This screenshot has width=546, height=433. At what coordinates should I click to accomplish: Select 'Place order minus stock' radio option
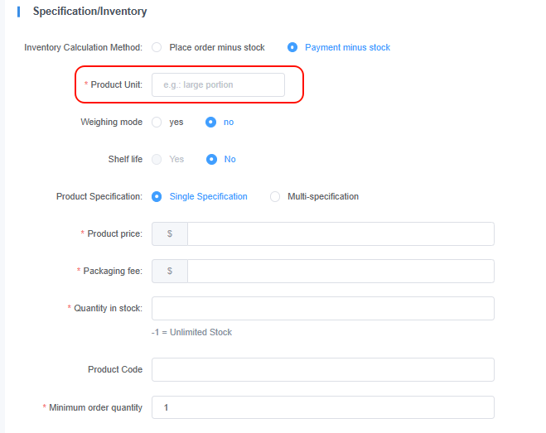(x=157, y=47)
